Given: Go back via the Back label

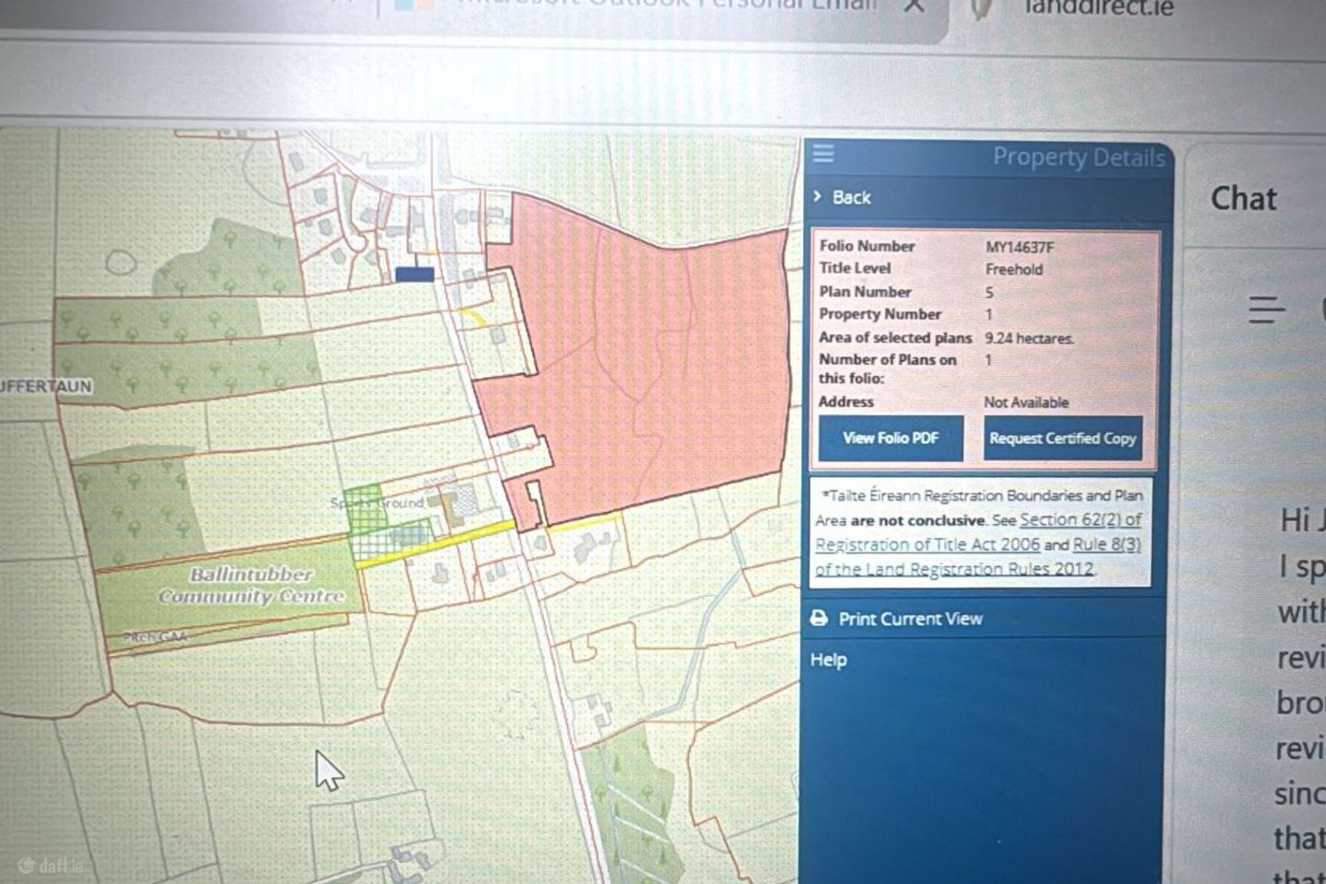Looking at the screenshot, I should (851, 197).
